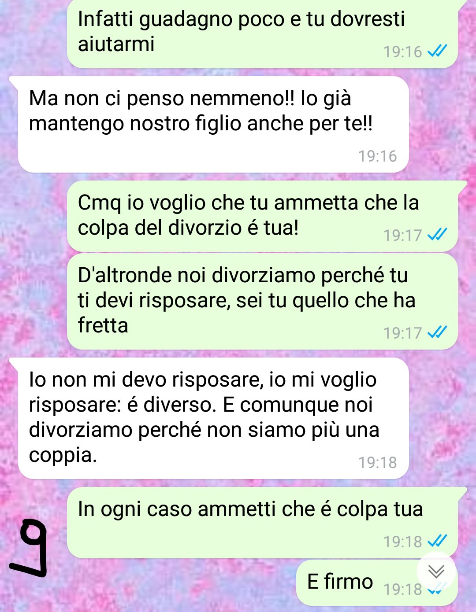Tap 'D'altronde noi divorziamo perché tu' bubble
Screen dimensions: 476x612
[263, 301]
